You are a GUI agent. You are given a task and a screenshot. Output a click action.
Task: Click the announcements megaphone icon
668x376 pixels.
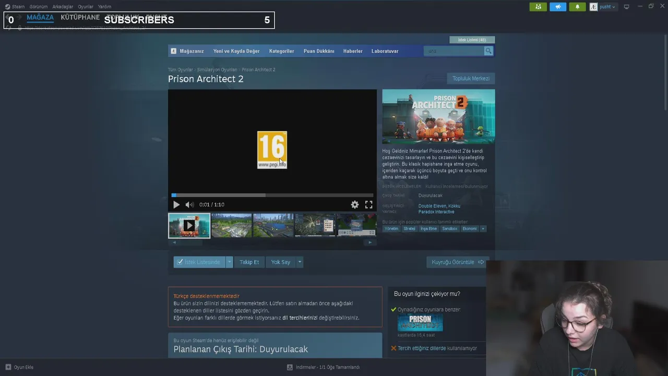click(x=558, y=7)
